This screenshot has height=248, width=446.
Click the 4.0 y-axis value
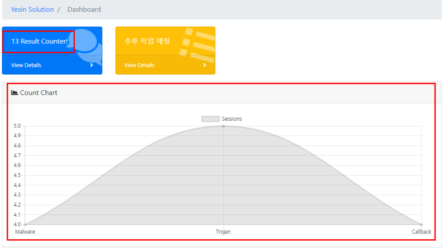click(17, 224)
